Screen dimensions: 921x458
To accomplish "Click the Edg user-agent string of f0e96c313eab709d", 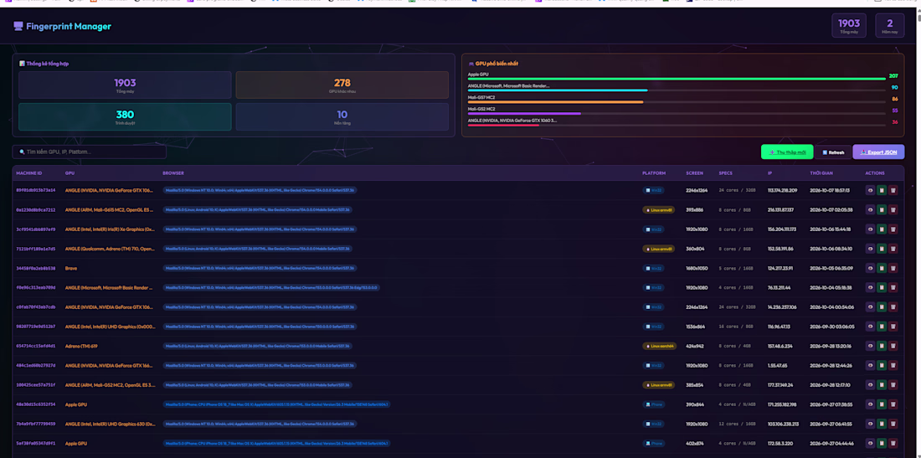I will pyautogui.click(x=271, y=288).
